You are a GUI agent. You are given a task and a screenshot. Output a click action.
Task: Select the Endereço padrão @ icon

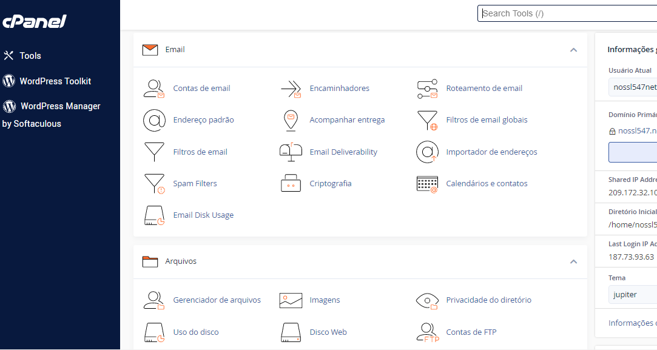click(x=154, y=120)
